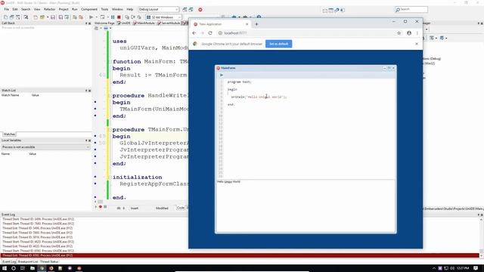The width and height of the screenshot is (484, 272).
Task: Open a new Chrome tab with plus
Action: point(256,24)
